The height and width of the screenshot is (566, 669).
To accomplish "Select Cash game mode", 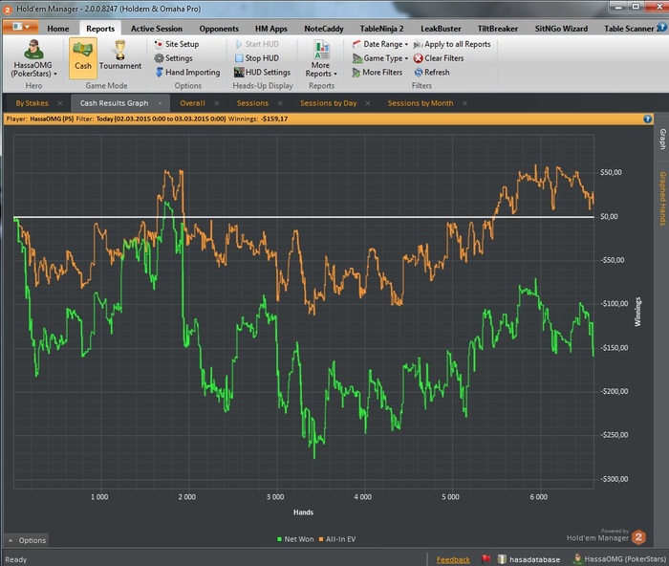I will click(x=82, y=57).
